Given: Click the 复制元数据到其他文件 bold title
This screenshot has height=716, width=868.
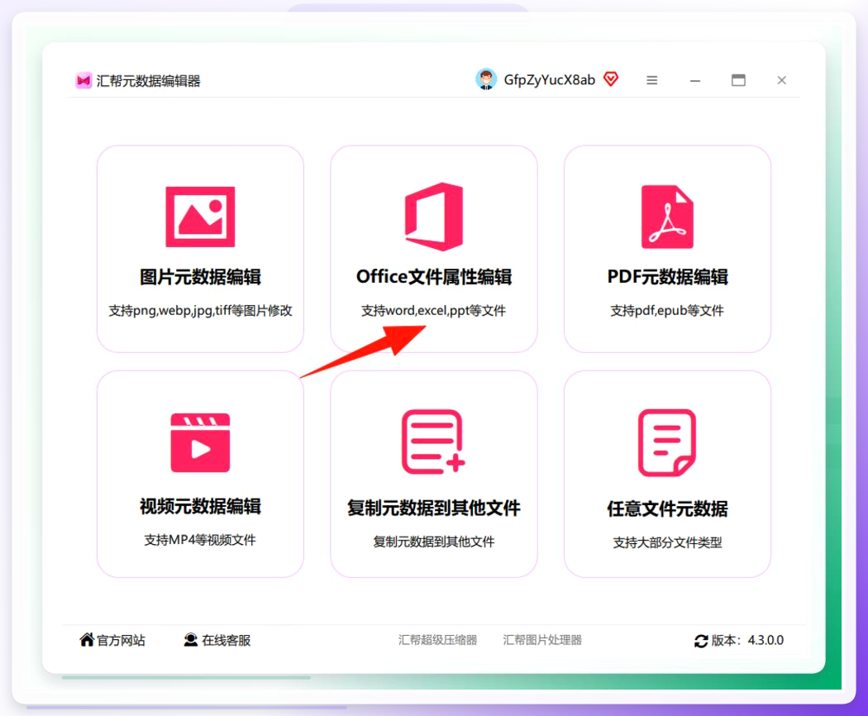Looking at the screenshot, I should (x=434, y=508).
